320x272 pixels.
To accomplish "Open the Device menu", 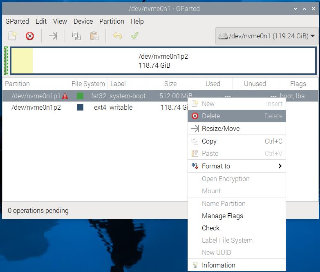I will pyautogui.click(x=83, y=21).
